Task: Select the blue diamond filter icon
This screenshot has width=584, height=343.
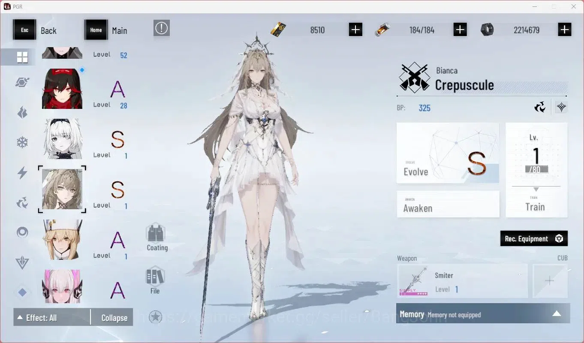Action: pos(22,292)
